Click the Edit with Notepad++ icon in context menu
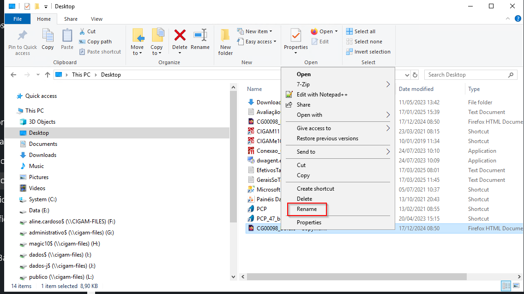The height and width of the screenshot is (294, 524). pos(289,95)
